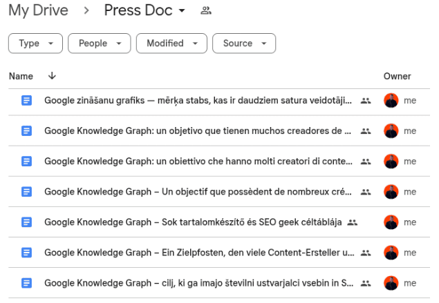
Task: Click shared people icon beside Press Doc
Action: click(x=206, y=10)
